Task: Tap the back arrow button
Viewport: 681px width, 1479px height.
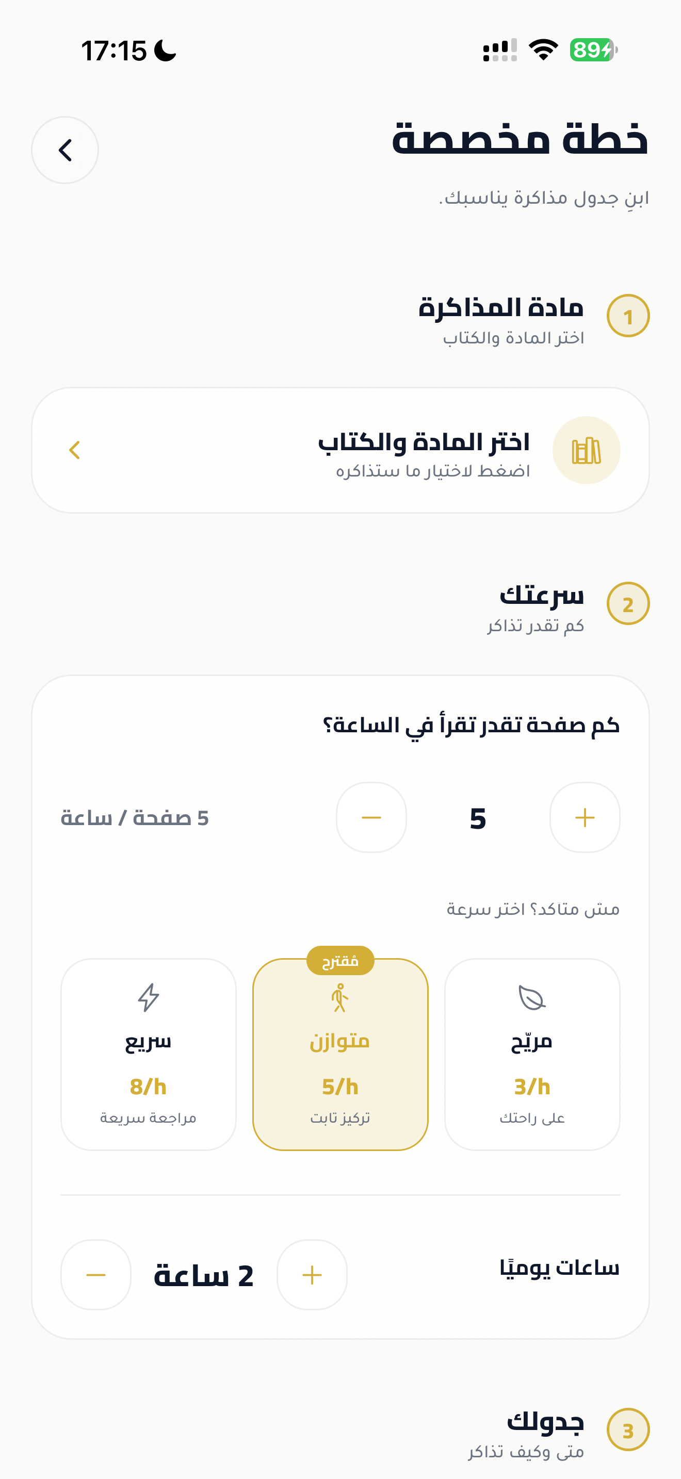Action: 65,151
